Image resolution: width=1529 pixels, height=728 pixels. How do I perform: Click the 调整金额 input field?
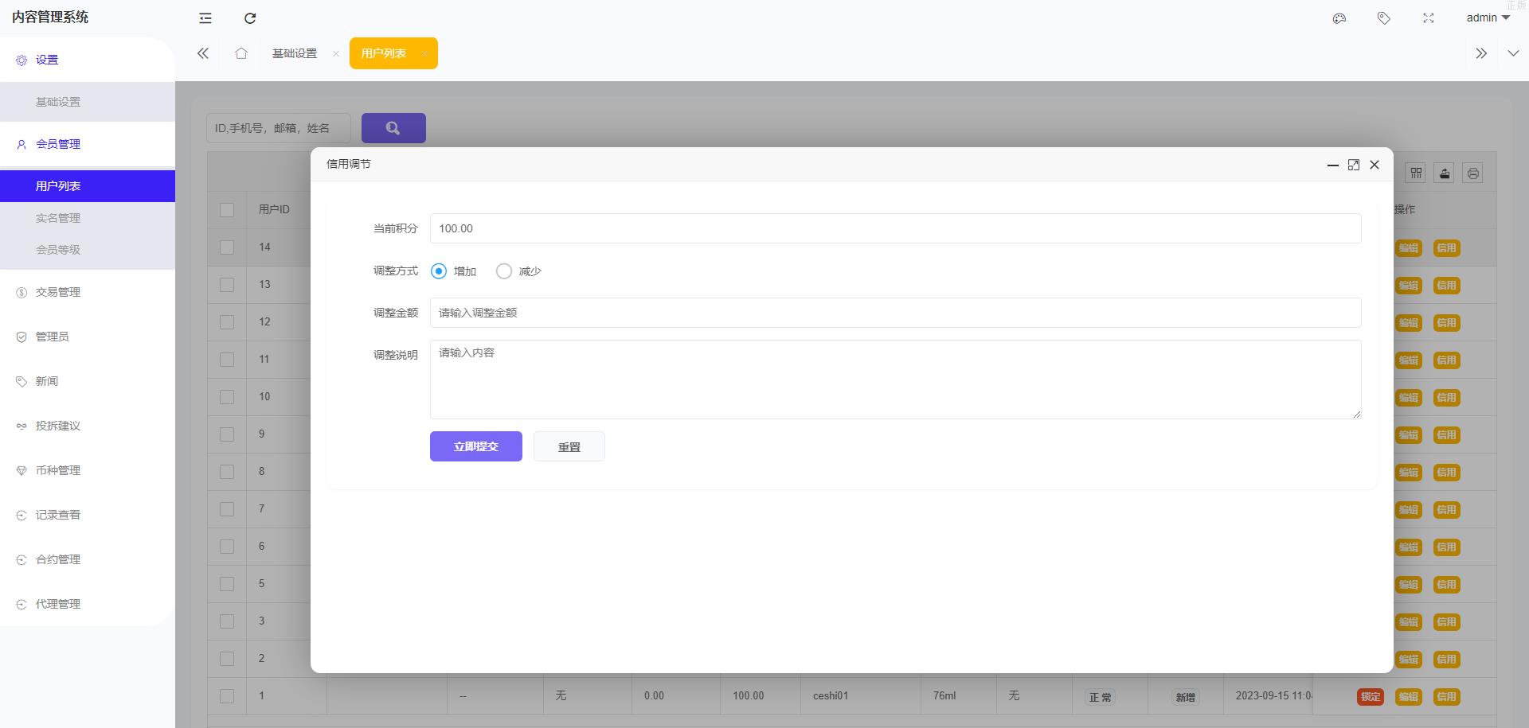click(895, 313)
